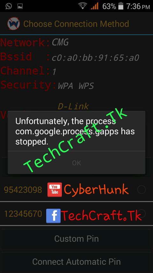Screen dimensions: 153x273
Task: Tap the pin 12345670 entry
Action: coord(76,214)
